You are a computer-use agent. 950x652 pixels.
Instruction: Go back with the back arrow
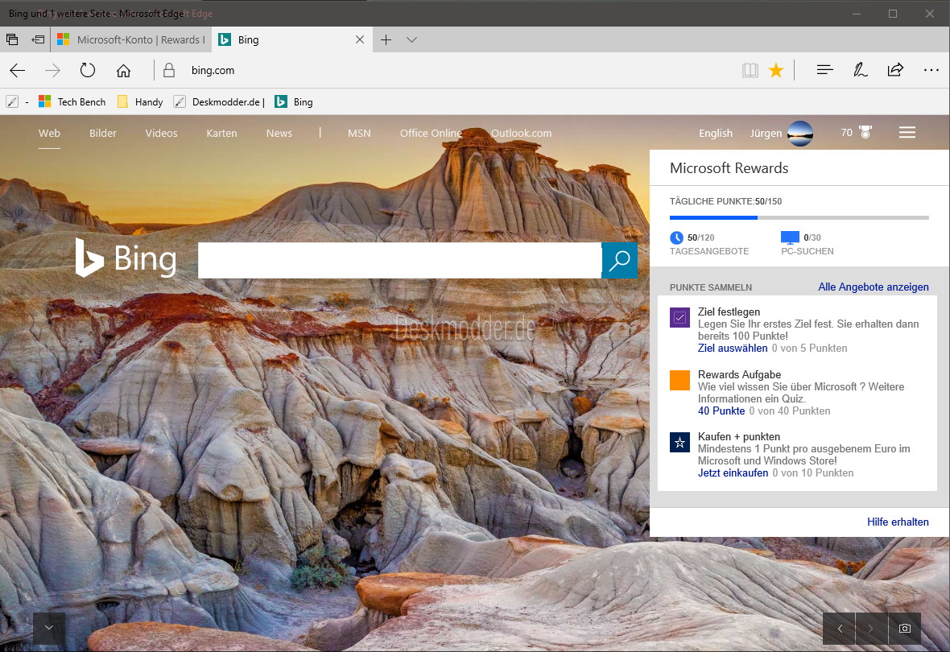(x=18, y=70)
